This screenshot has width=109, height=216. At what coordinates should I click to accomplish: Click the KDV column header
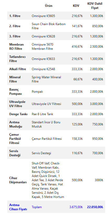[x=76, y=6]
